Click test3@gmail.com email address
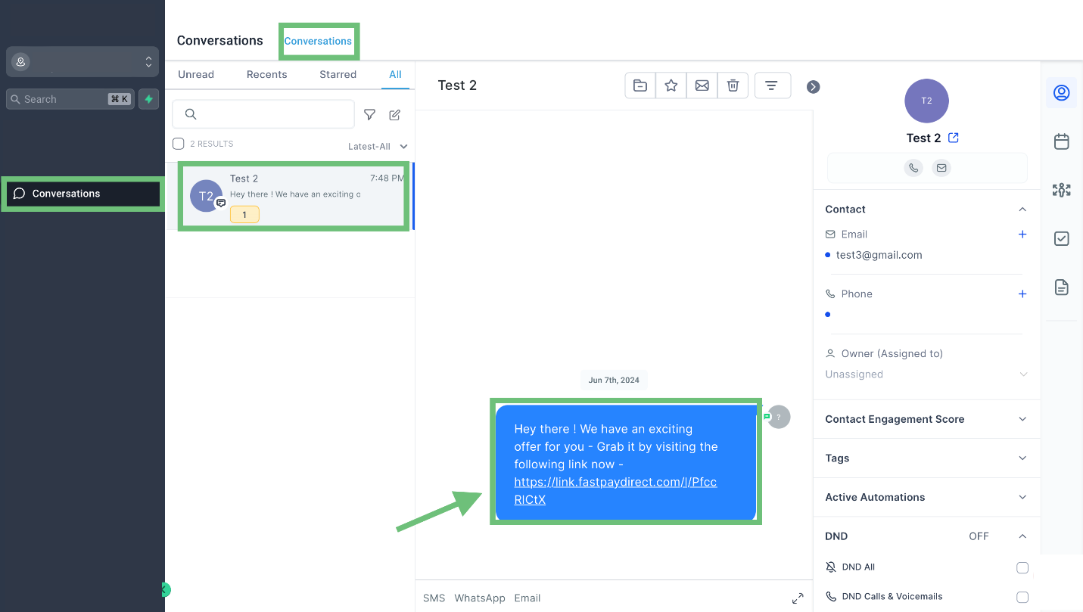Screen dimensions: 1083x612 [x=879, y=255]
